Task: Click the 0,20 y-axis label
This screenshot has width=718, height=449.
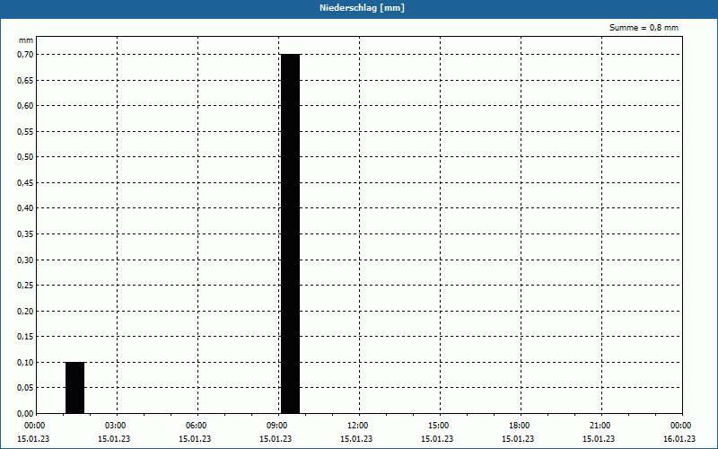Action: [x=25, y=311]
